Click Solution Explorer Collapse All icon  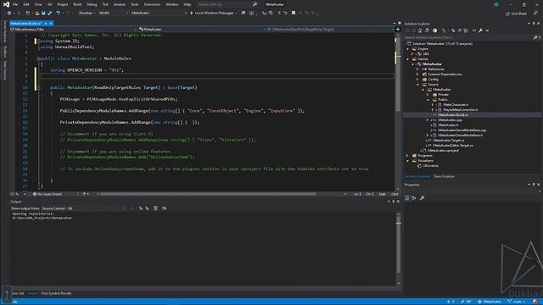click(460, 30)
